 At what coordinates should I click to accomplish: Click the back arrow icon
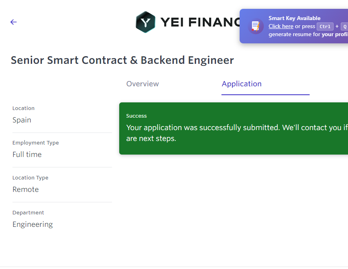click(x=14, y=22)
